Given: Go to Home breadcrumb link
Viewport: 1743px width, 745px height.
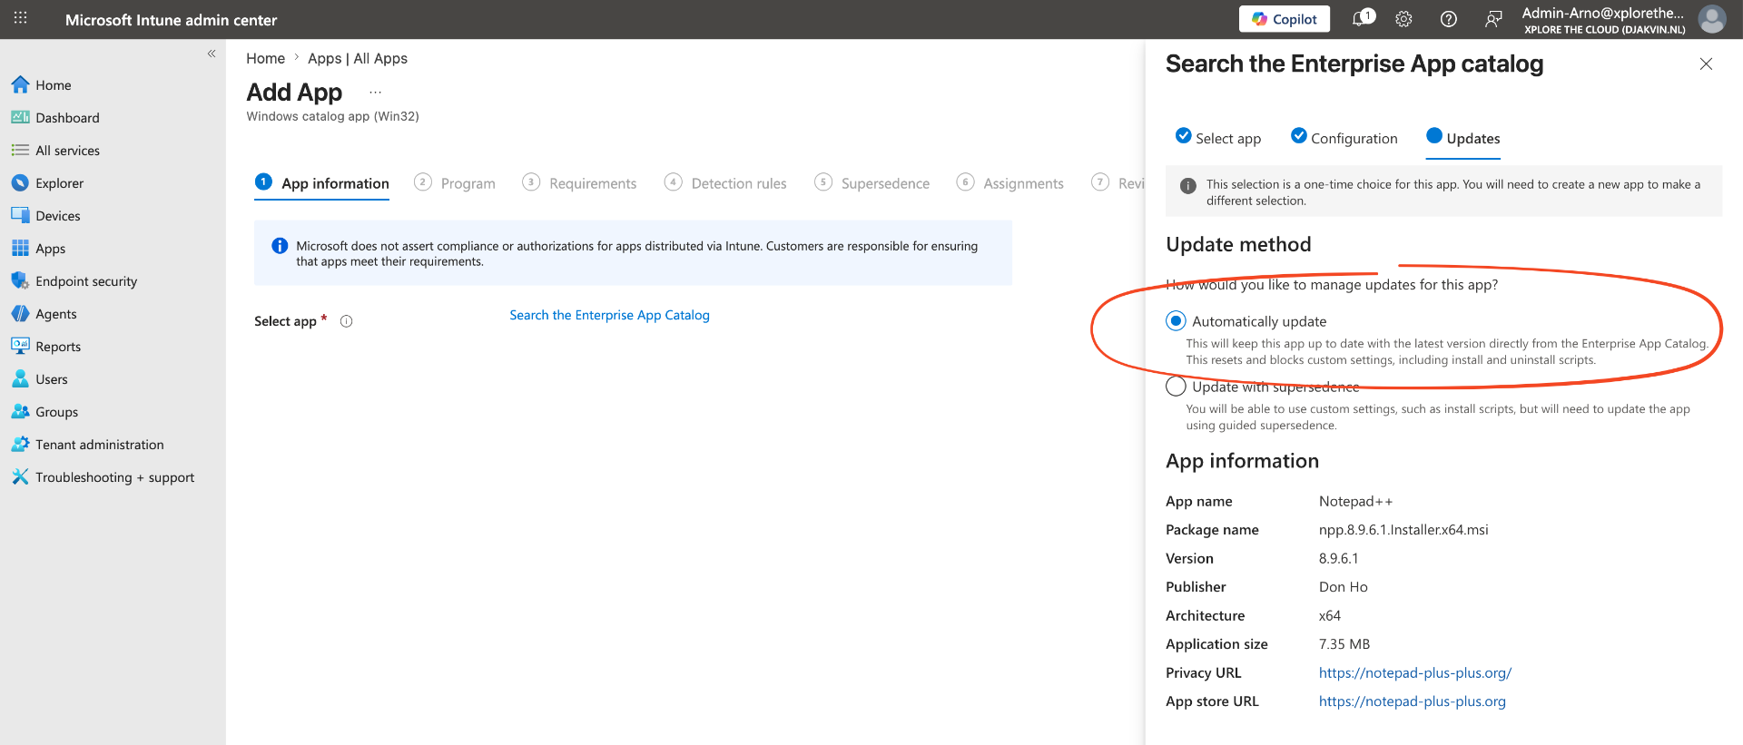Looking at the screenshot, I should tap(265, 58).
